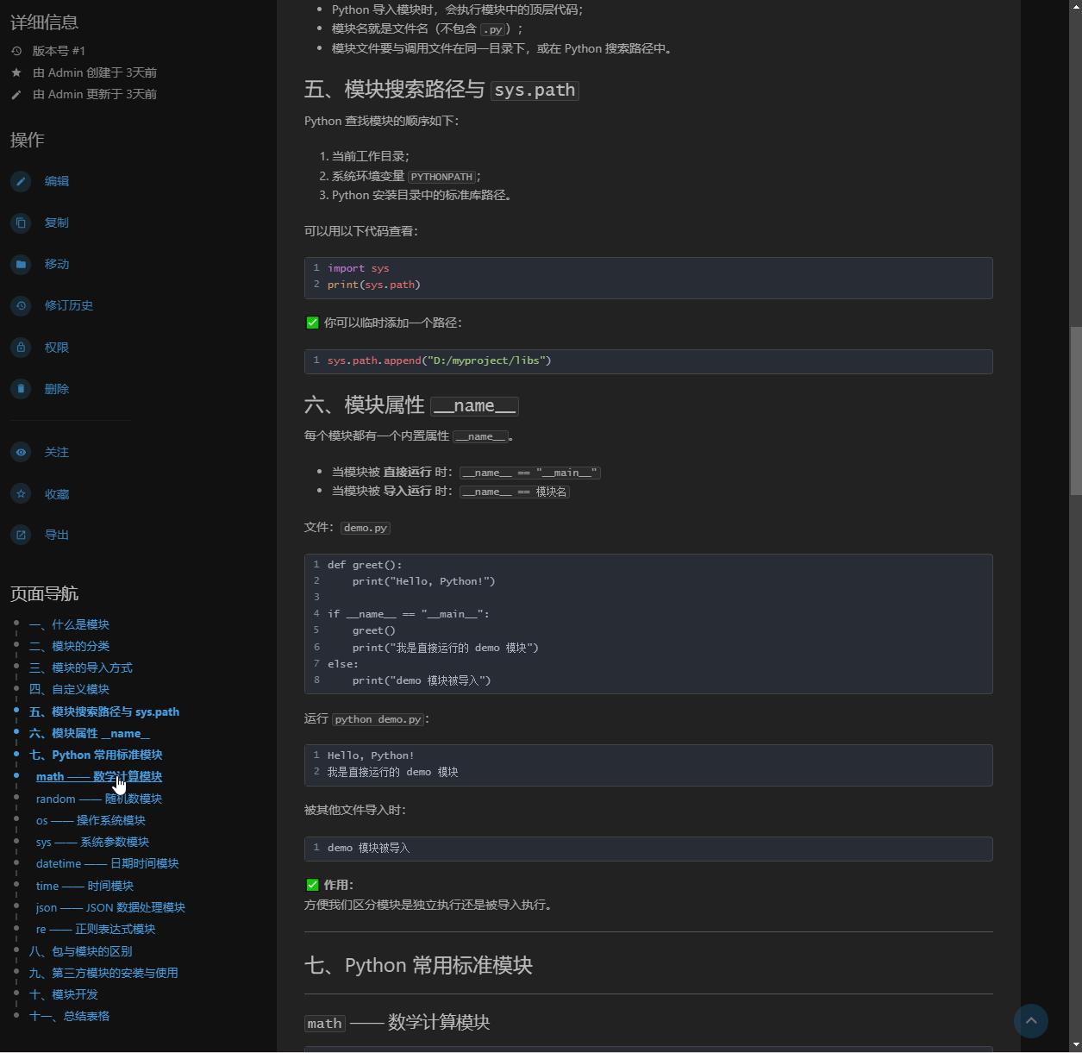The width and height of the screenshot is (1082, 1053).
Task: Click the 由 Admin 创建于 3天前 entry
Action: [x=95, y=72]
